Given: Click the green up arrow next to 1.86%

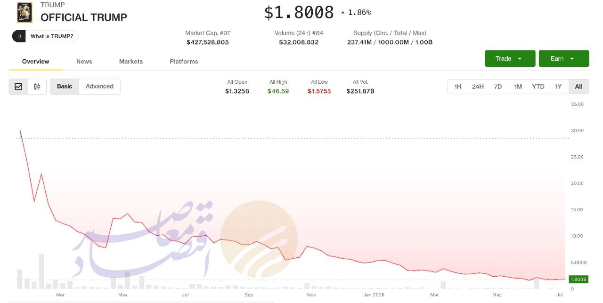Looking at the screenshot, I should [342, 13].
